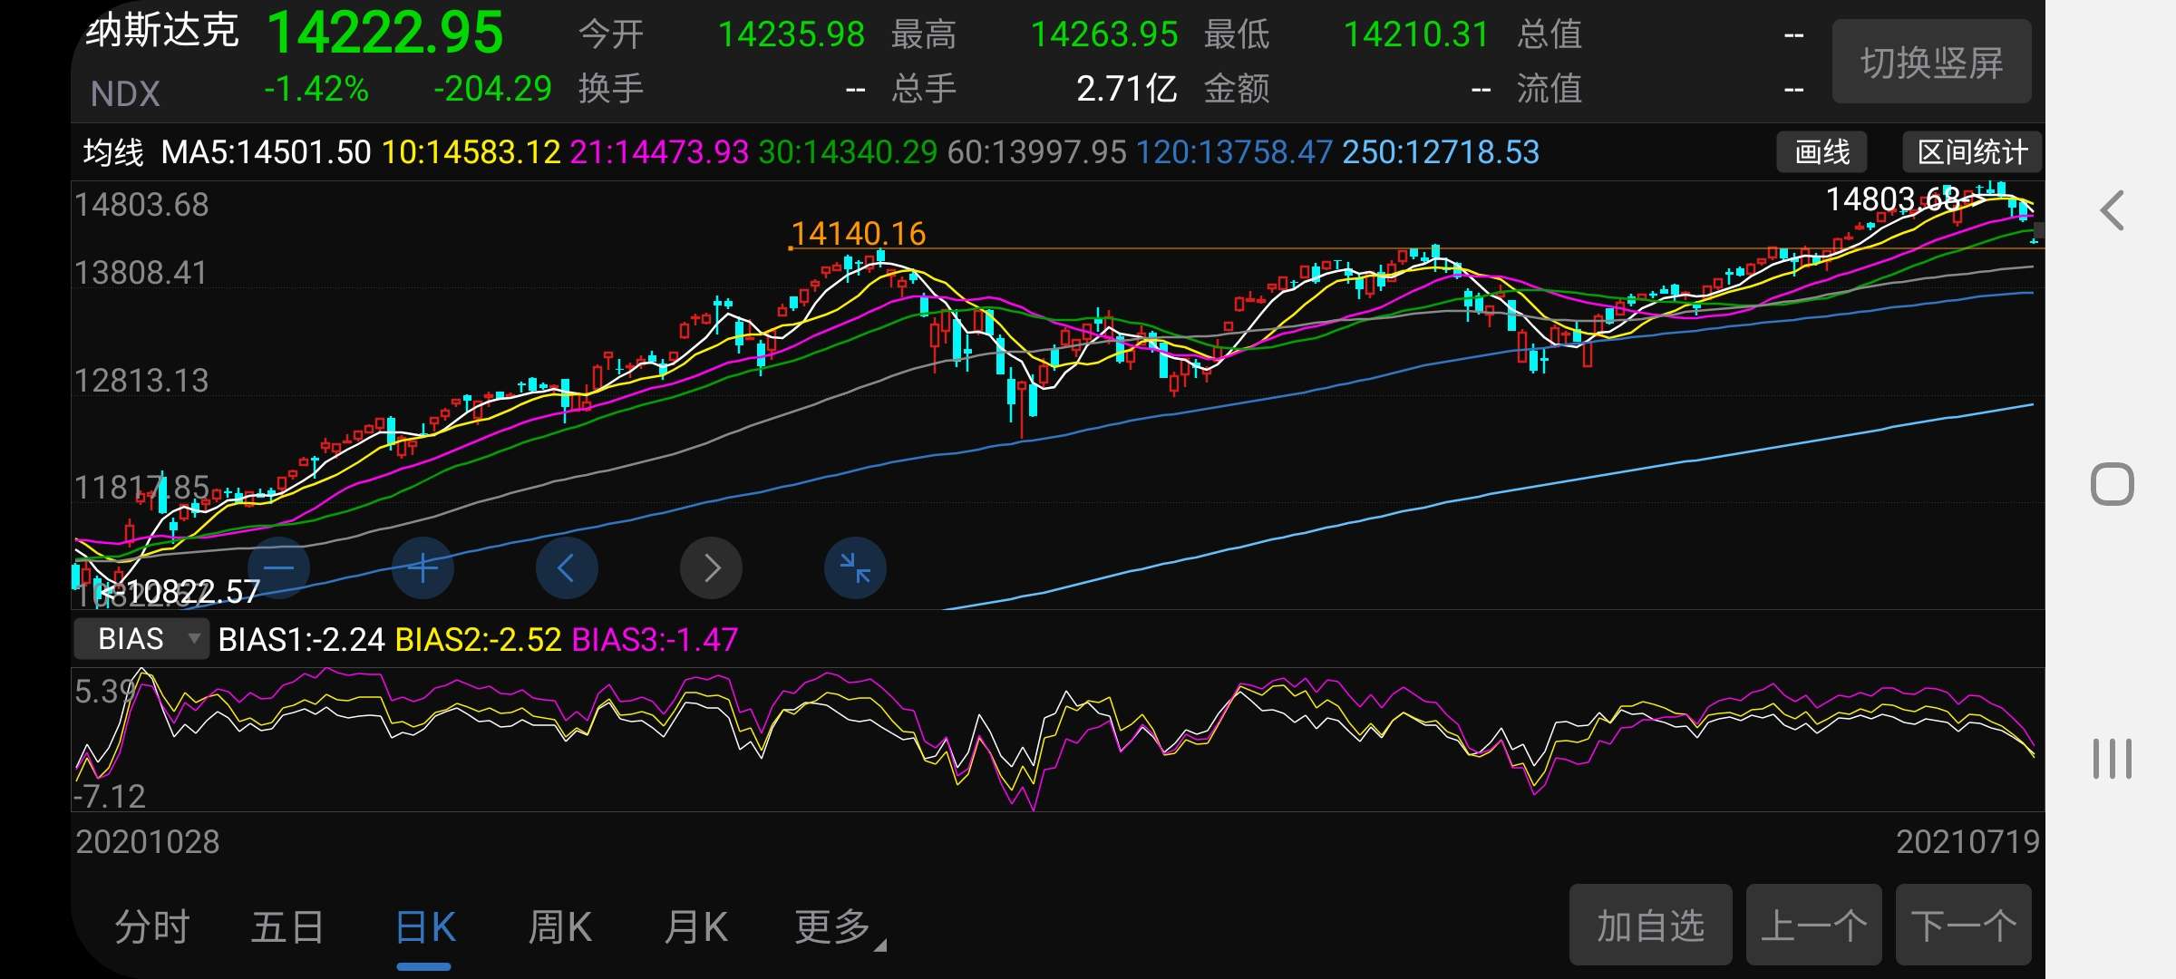Tap the end date 20210719
This screenshot has height=979, width=2176.
tap(1967, 842)
